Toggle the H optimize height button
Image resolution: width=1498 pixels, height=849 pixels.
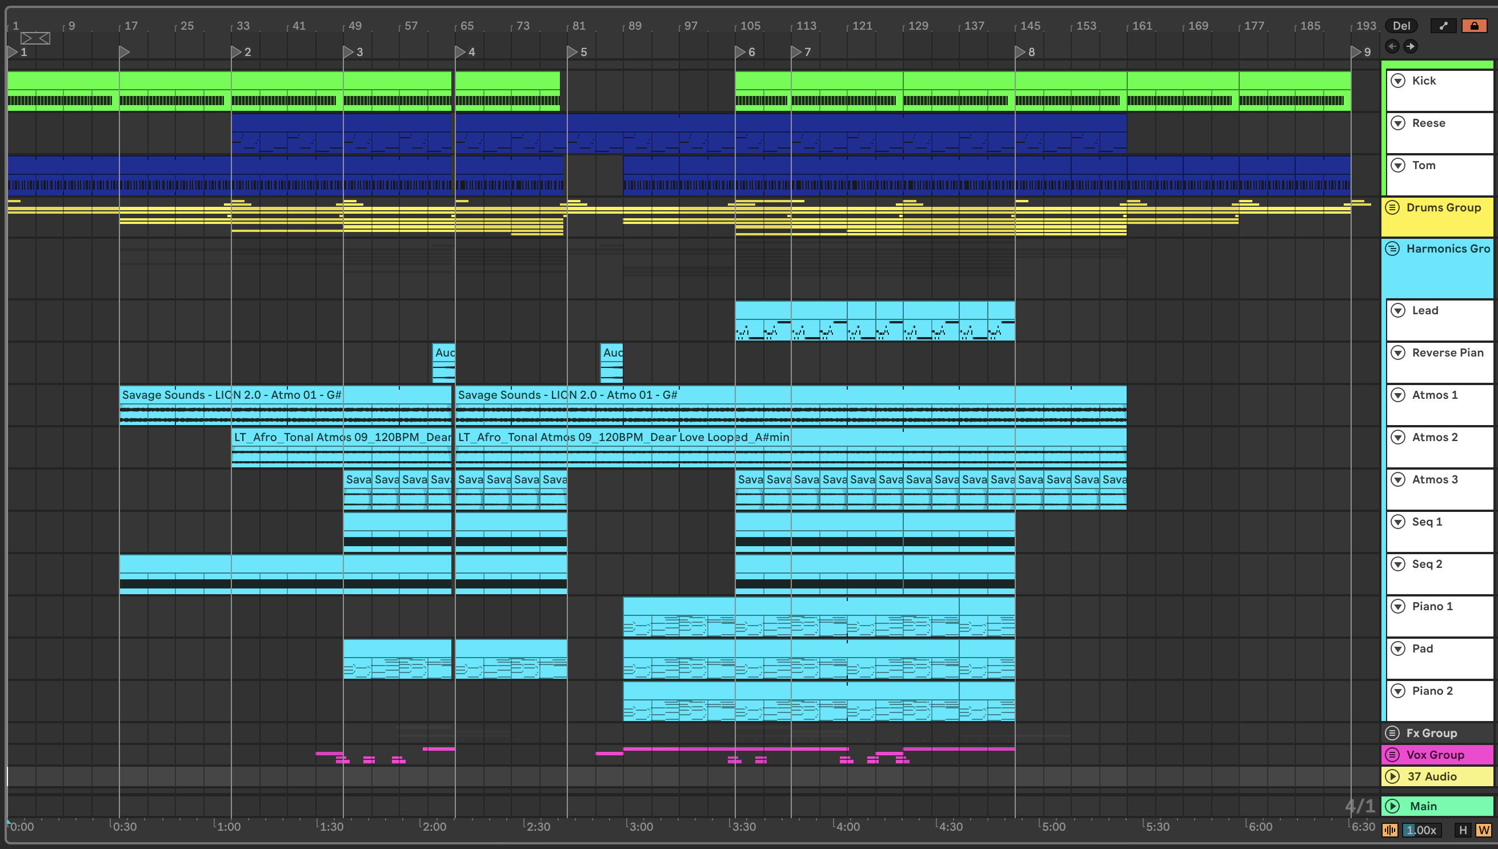(1463, 830)
